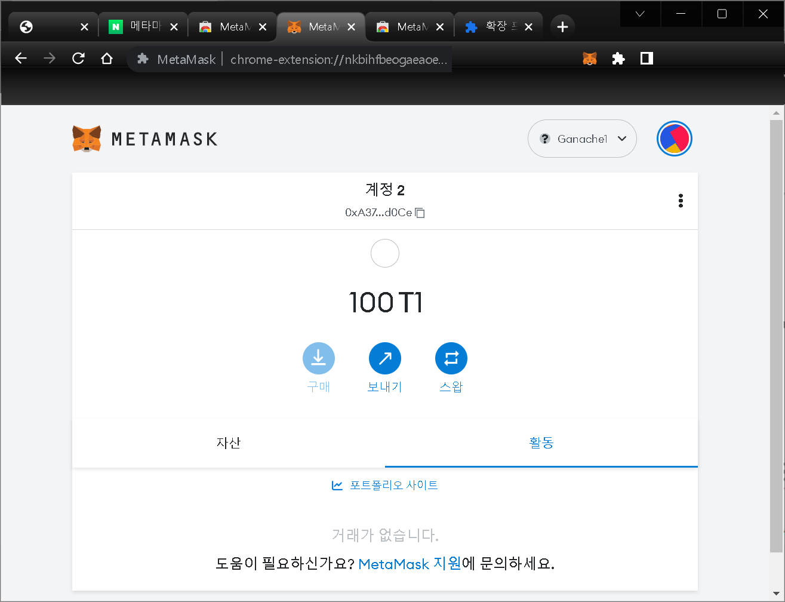Toggle the browser side panel

click(647, 59)
